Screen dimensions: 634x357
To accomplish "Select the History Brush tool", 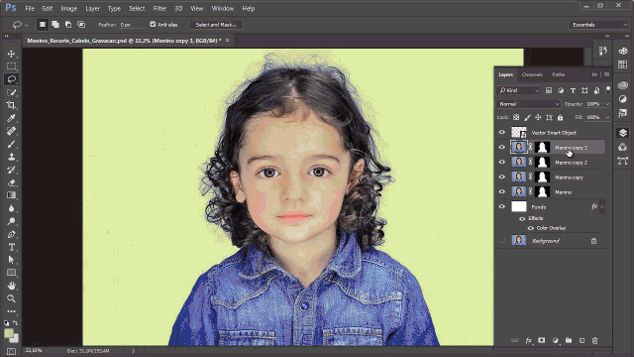I will pos(11,170).
